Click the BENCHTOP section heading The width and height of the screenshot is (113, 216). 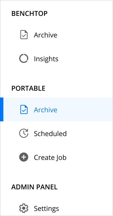pyautogui.click(x=29, y=14)
